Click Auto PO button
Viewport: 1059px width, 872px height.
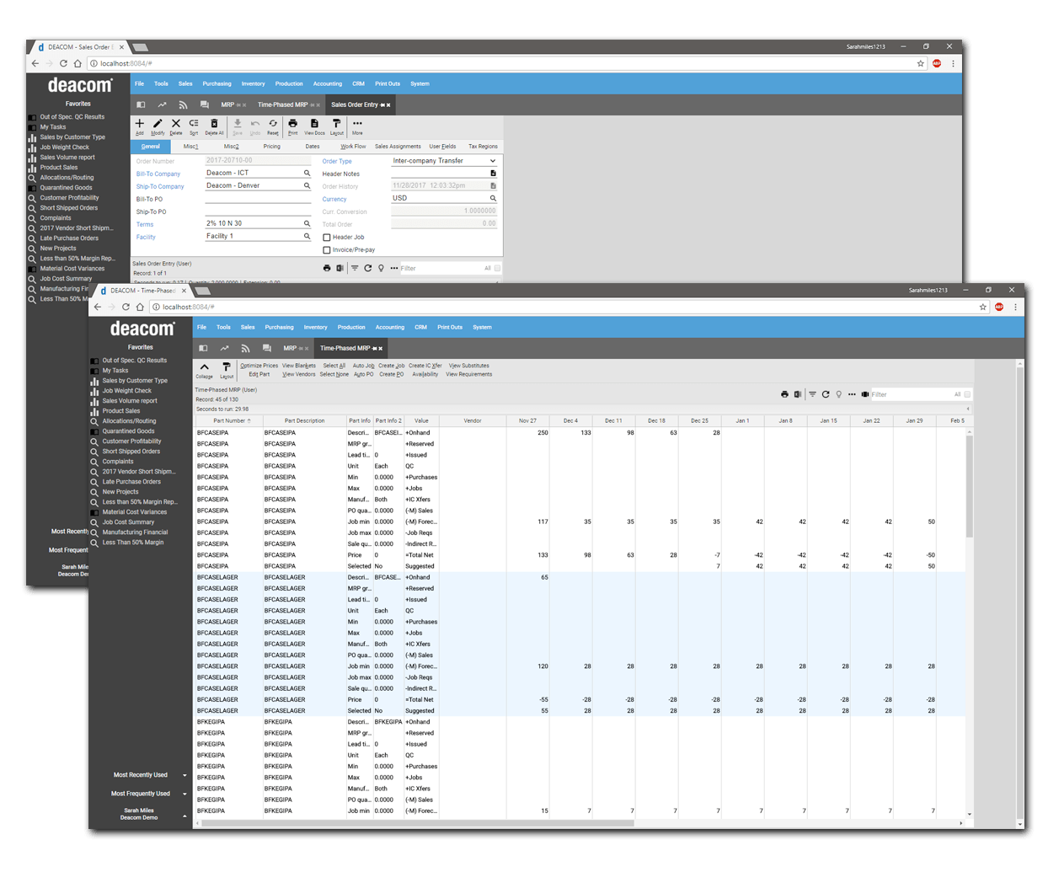(x=364, y=374)
